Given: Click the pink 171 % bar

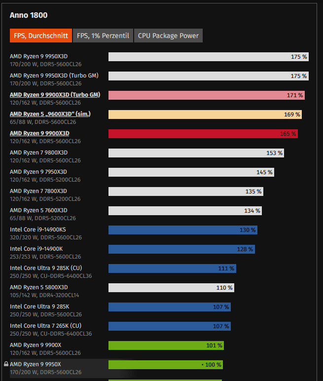Looking at the screenshot, I should point(207,95).
